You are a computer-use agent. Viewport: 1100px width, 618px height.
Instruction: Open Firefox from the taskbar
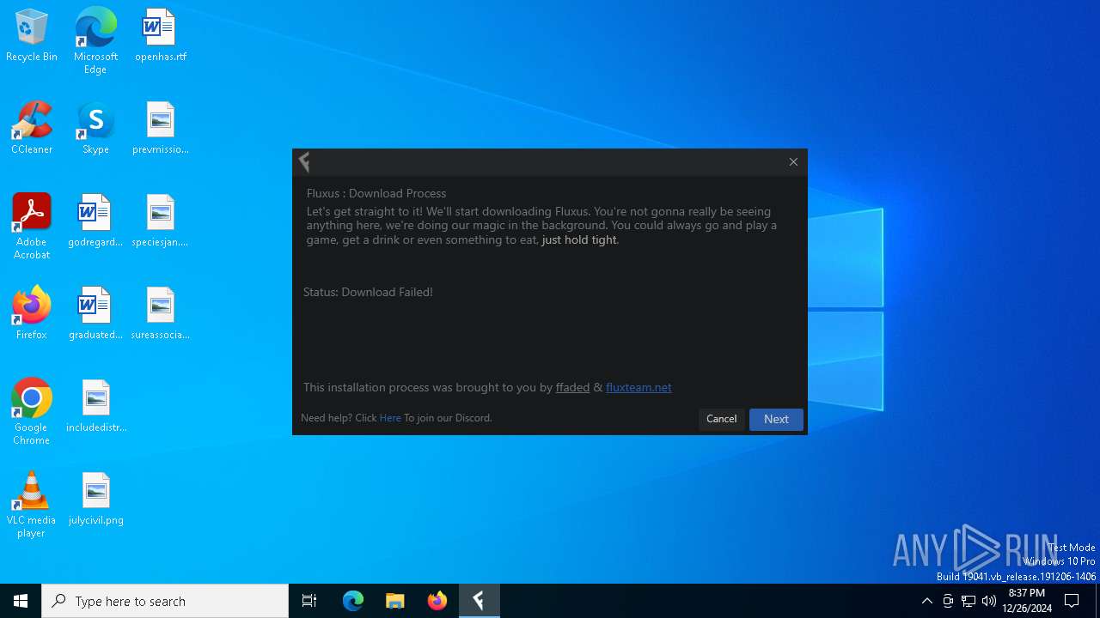[x=437, y=601]
